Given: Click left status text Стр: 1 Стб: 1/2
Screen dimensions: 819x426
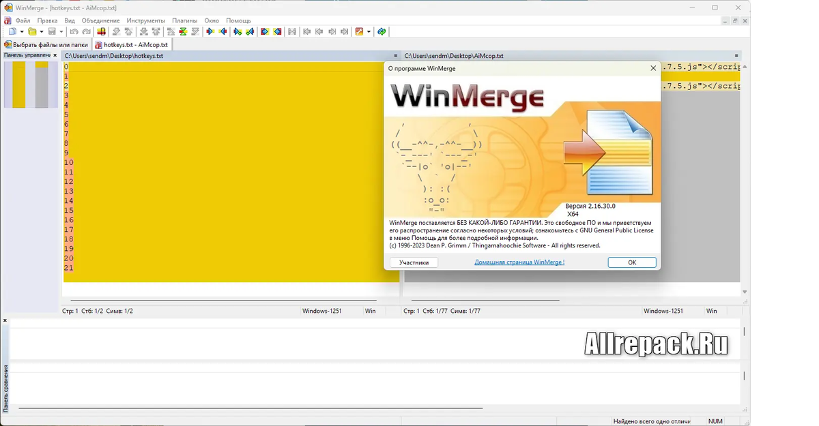Looking at the screenshot, I should coord(83,311).
